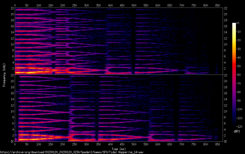Click the 100 ms tick on top time axis
The height and width of the screenshot is (154, 245).
pyautogui.click(x=39, y=5)
